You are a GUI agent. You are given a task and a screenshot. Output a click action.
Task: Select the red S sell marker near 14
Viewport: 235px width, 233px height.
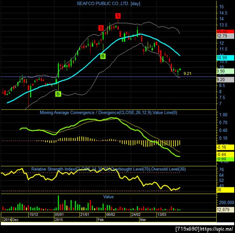(x=118, y=16)
